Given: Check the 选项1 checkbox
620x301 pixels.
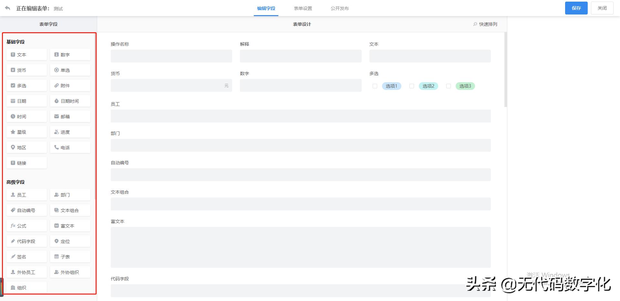Looking at the screenshot, I should point(375,86).
